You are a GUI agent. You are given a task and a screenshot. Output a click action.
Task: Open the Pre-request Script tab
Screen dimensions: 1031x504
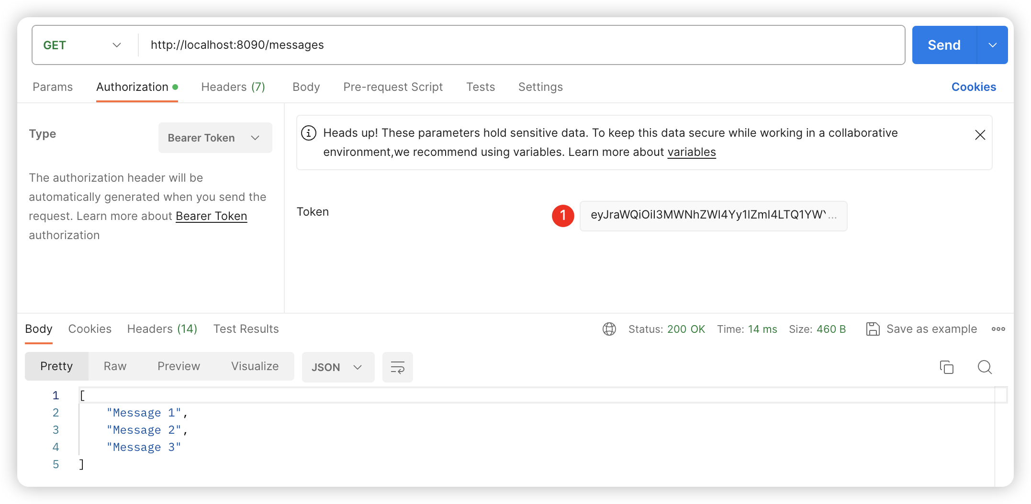392,87
